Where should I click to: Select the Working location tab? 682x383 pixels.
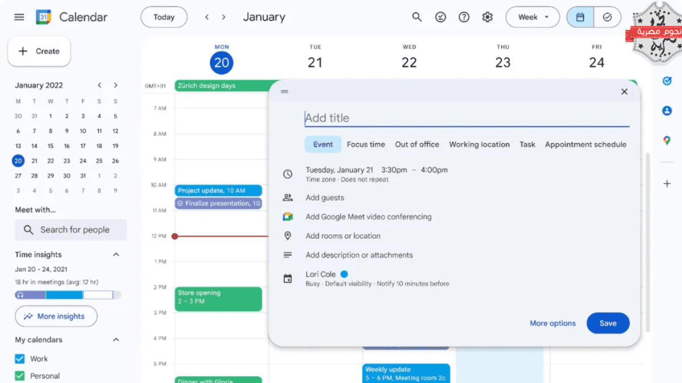tap(479, 144)
